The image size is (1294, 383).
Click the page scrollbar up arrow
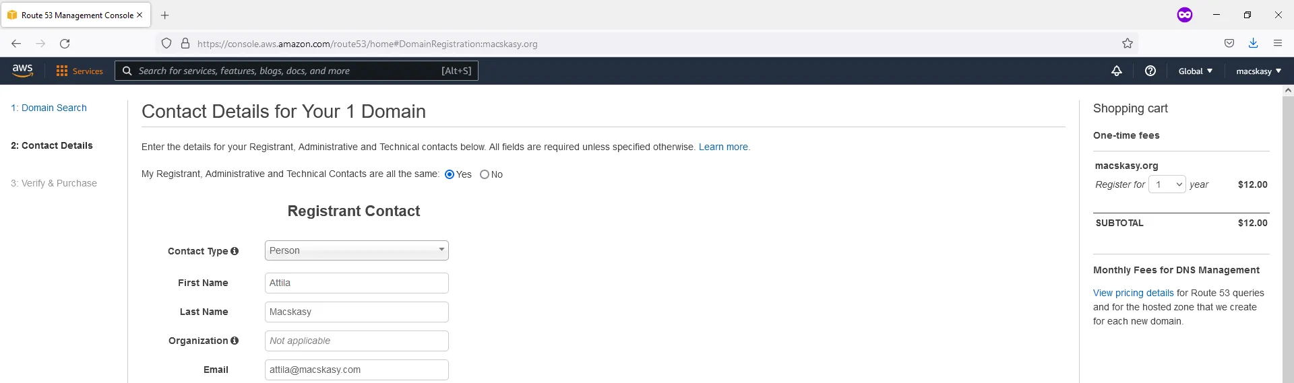click(1288, 90)
